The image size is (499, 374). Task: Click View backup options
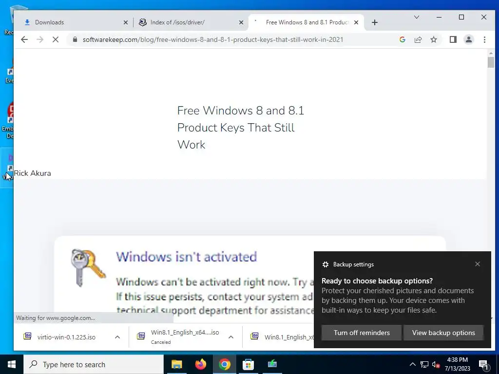coord(443,333)
